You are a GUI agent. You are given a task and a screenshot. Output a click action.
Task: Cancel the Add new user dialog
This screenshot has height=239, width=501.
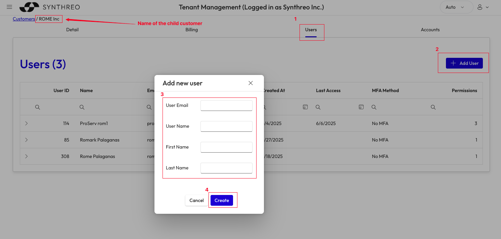[196, 200]
